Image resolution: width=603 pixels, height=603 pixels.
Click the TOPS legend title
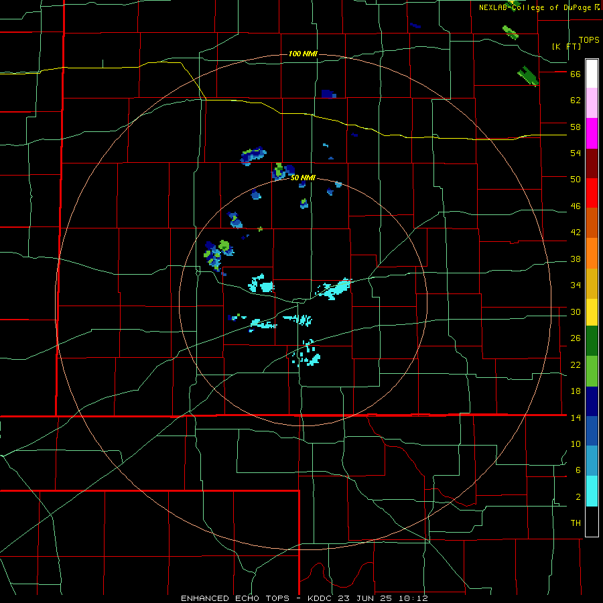(589, 40)
